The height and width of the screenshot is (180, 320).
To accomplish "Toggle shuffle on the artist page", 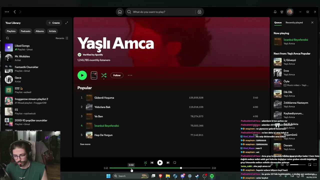I will pos(104,75).
